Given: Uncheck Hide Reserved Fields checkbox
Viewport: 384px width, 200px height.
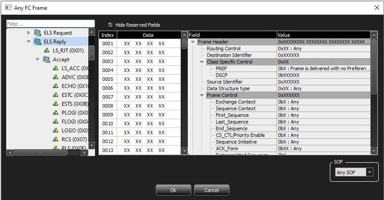Looking at the screenshot, I should tap(110, 25).
